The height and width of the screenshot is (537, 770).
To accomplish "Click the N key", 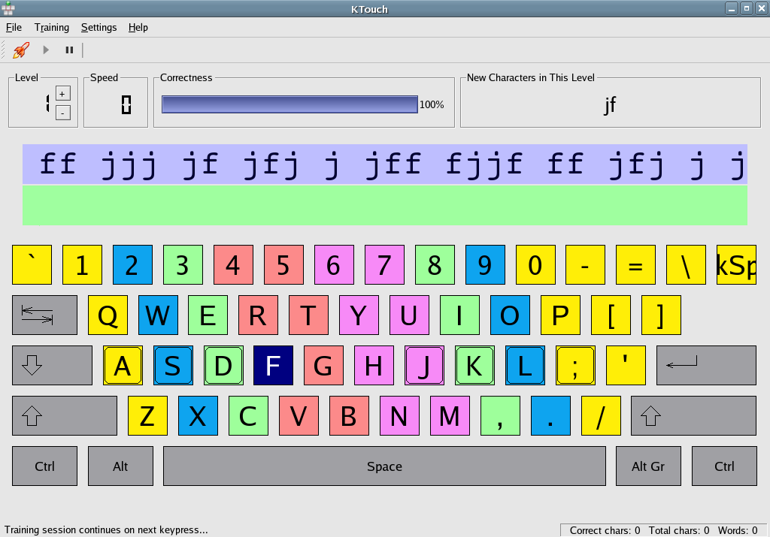I will coord(399,416).
